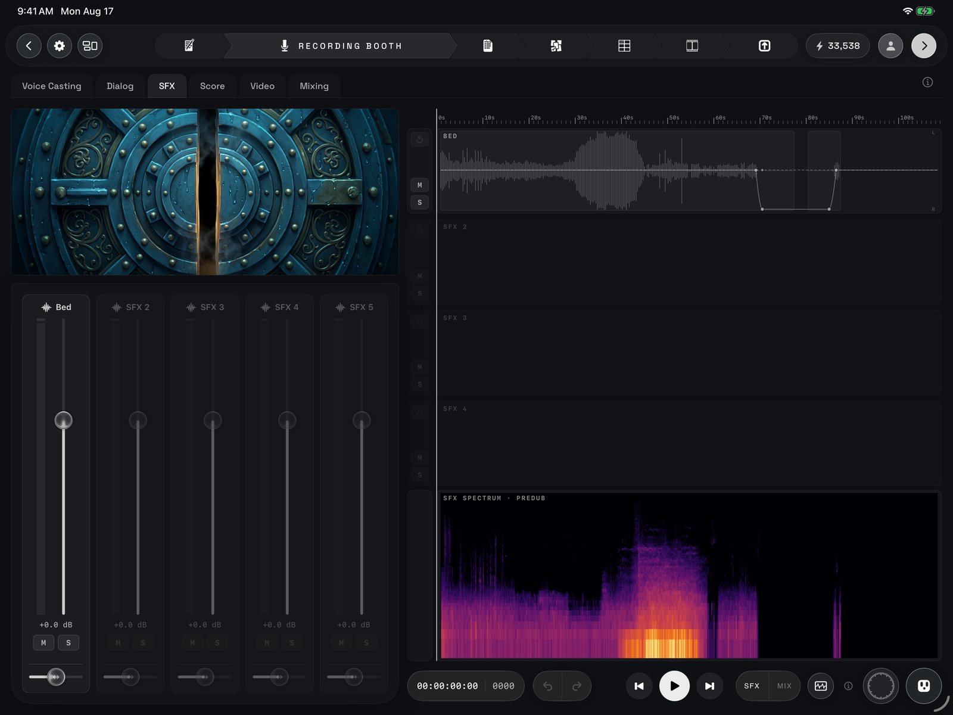Image resolution: width=953 pixels, height=715 pixels.
Task: Switch to the Video tab
Action: point(263,86)
